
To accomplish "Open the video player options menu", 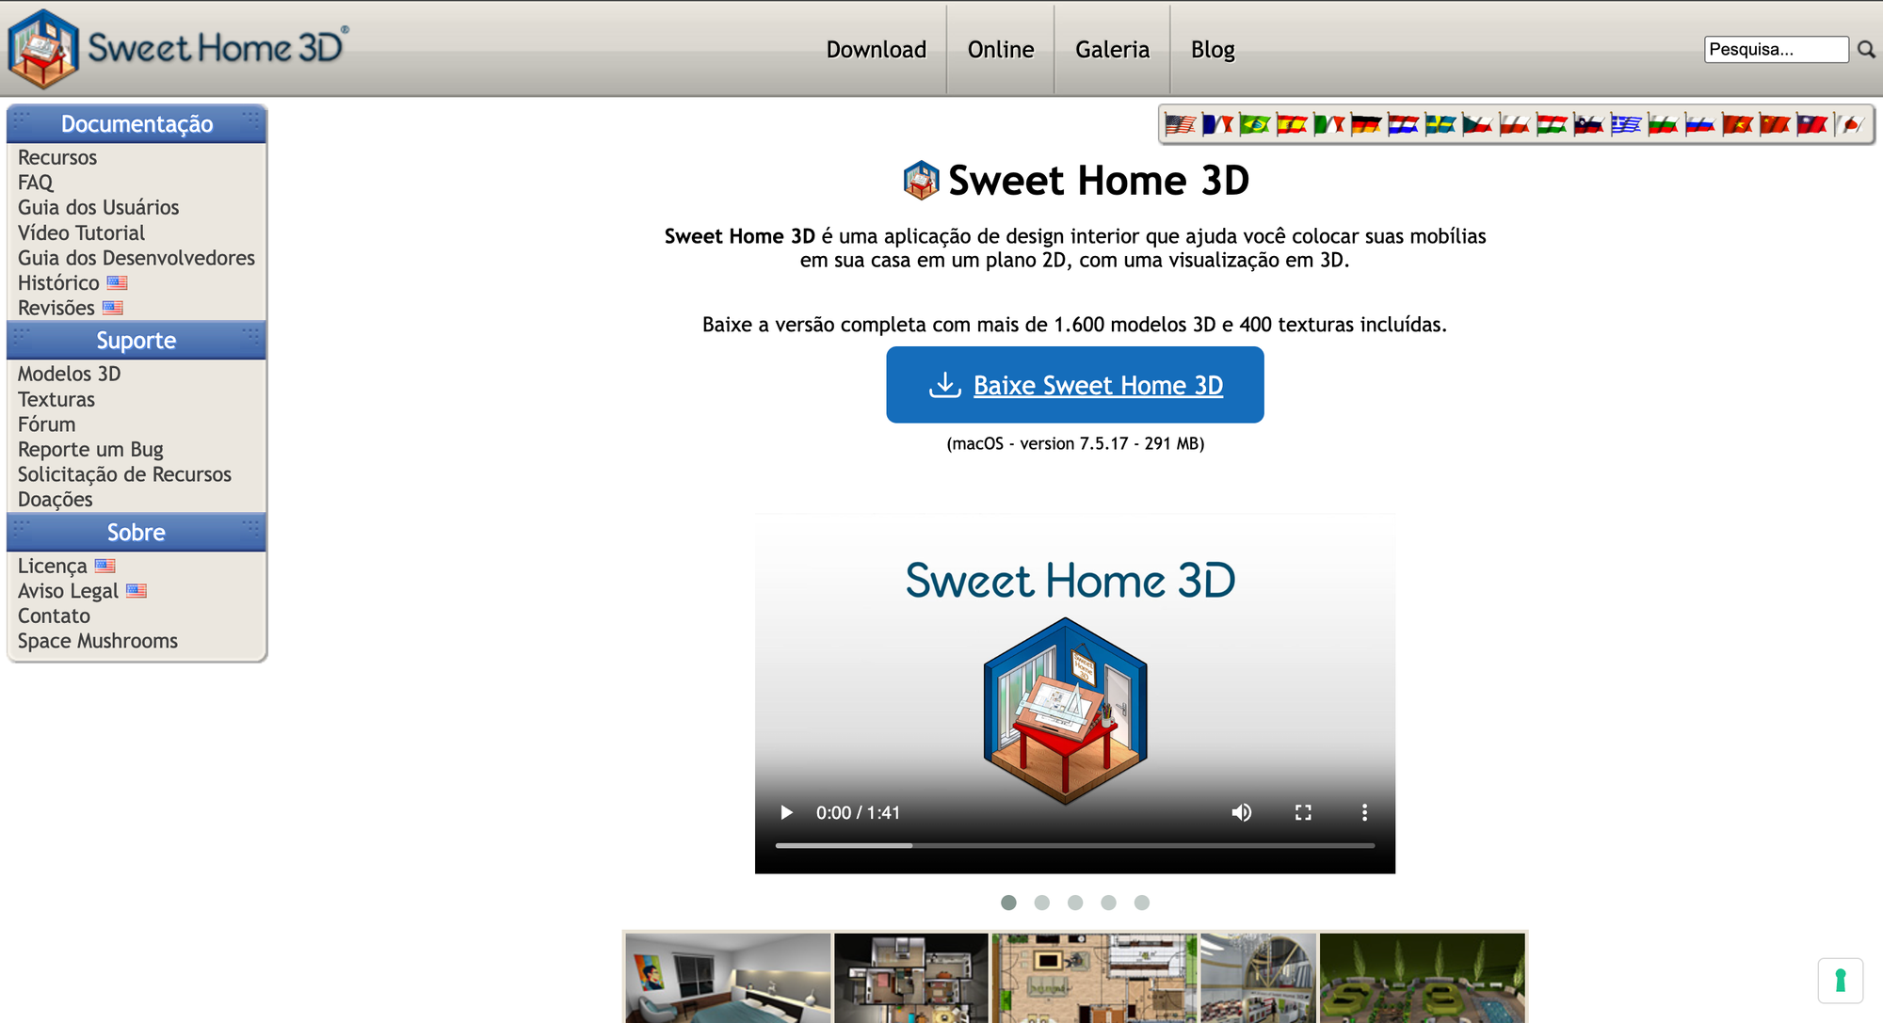I will point(1364,812).
